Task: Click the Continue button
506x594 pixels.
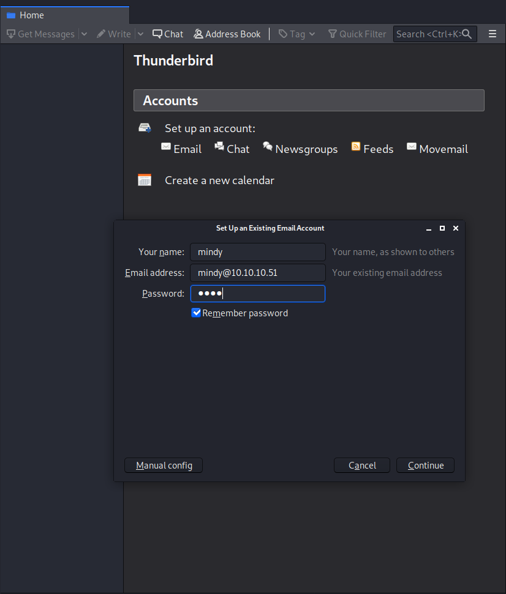Action: pos(426,465)
